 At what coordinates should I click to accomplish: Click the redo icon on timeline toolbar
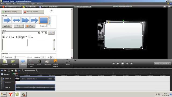coord(5,71)
